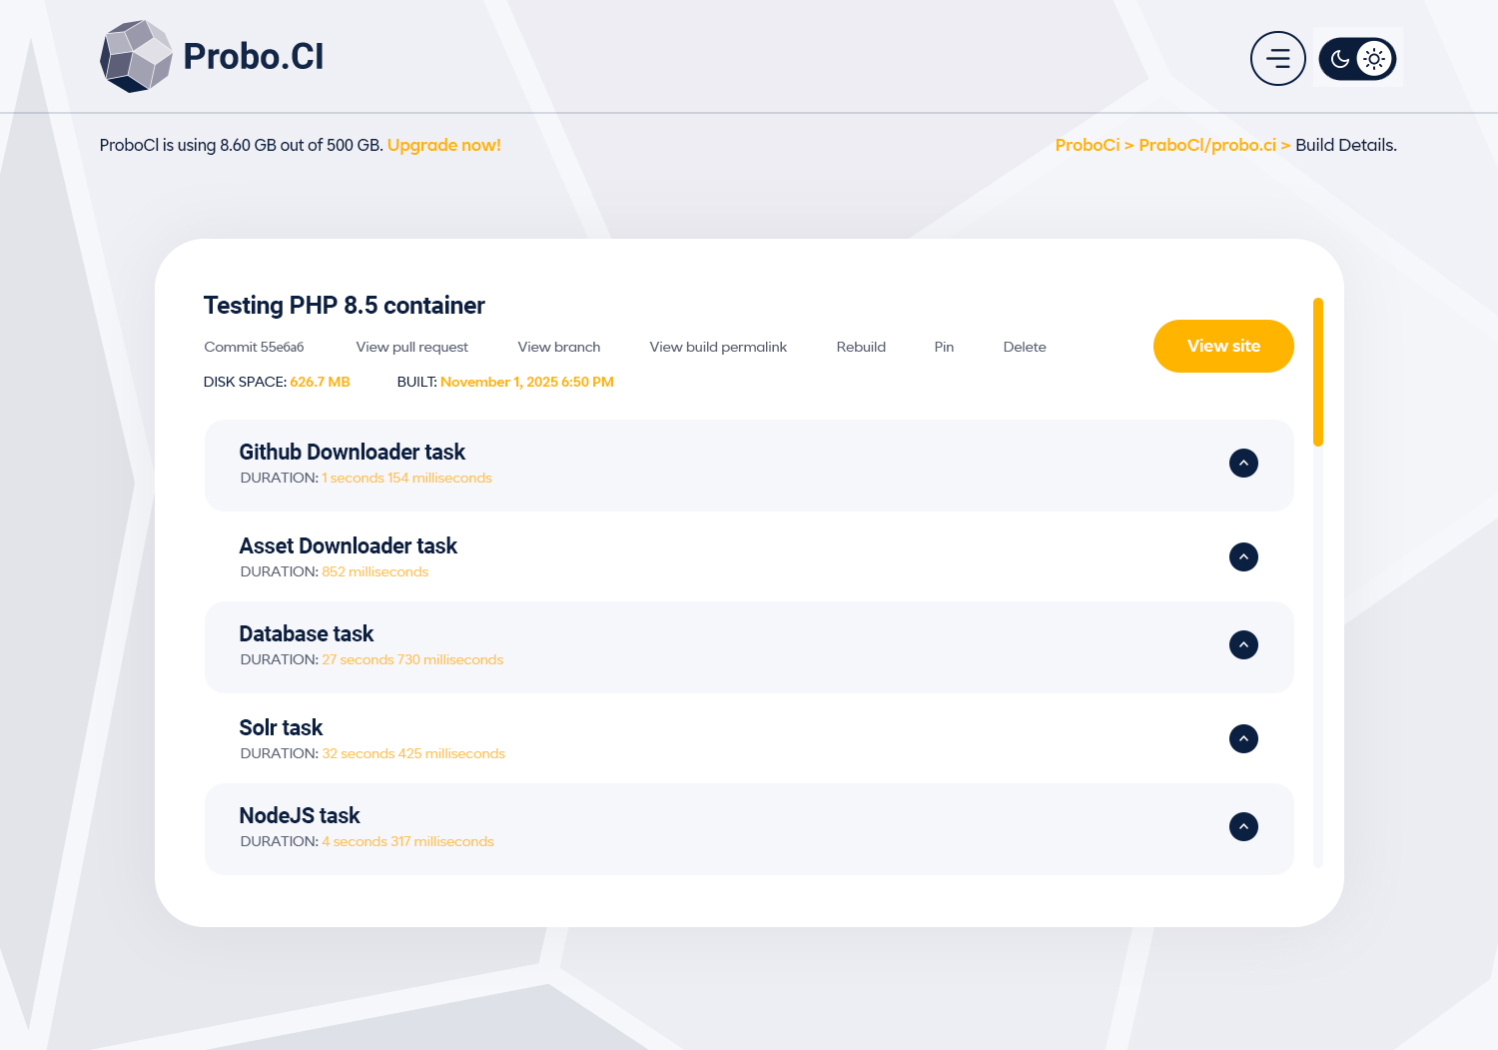Click the Upgrade now link
The height and width of the screenshot is (1050, 1498).
pyautogui.click(x=443, y=145)
